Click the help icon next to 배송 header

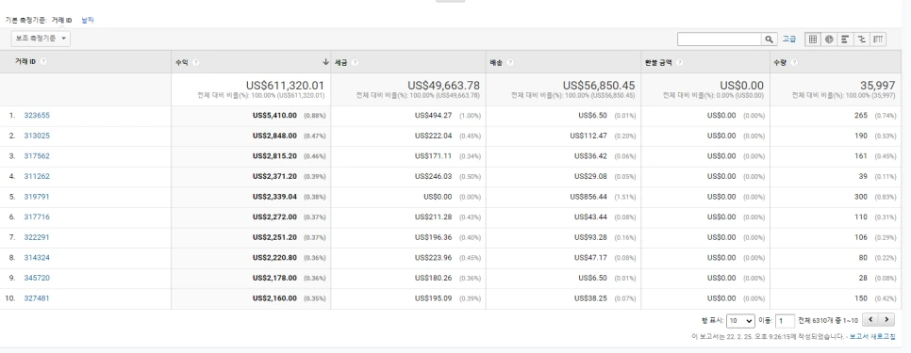(x=509, y=63)
